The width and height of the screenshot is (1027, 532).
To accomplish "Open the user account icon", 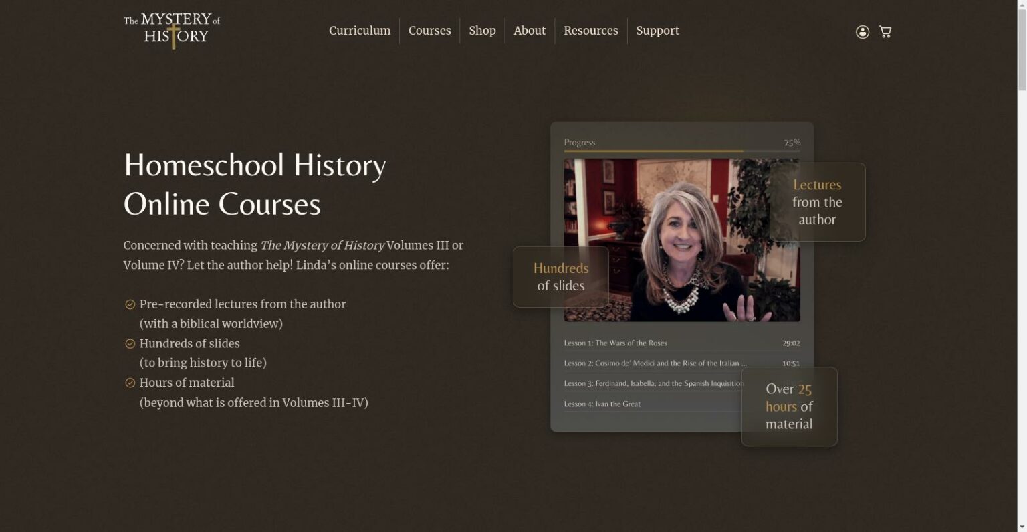I will tap(862, 31).
